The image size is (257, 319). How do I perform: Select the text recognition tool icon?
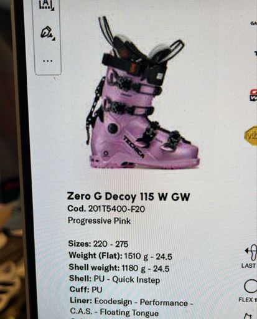(46, 4)
